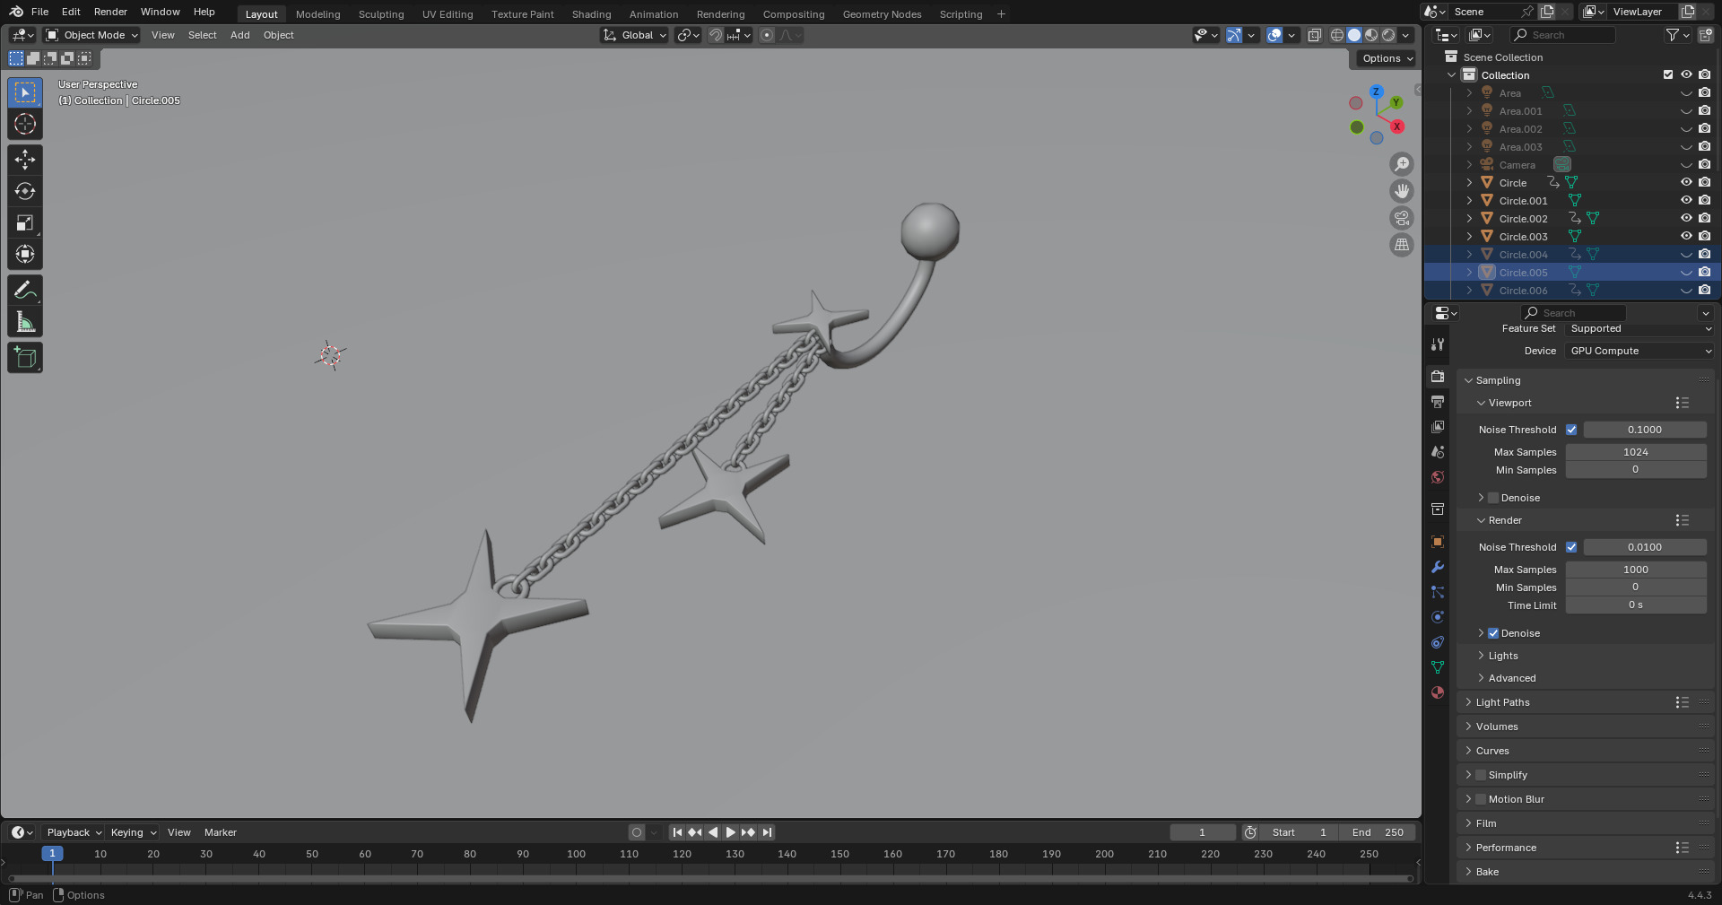Viewport: 1722px width, 905px height.
Task: Enable Simplify checkbox
Action: [1481, 775]
